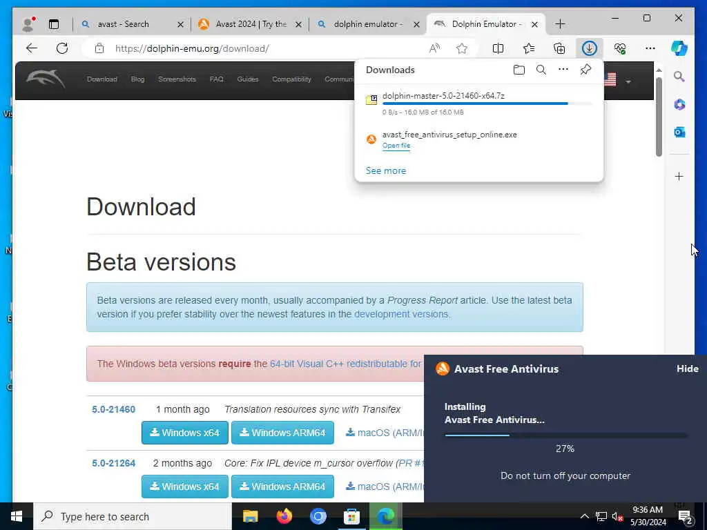The image size is (707, 530).
Task: Click the dolphin-master 7z download progress bar
Action: 487,104
